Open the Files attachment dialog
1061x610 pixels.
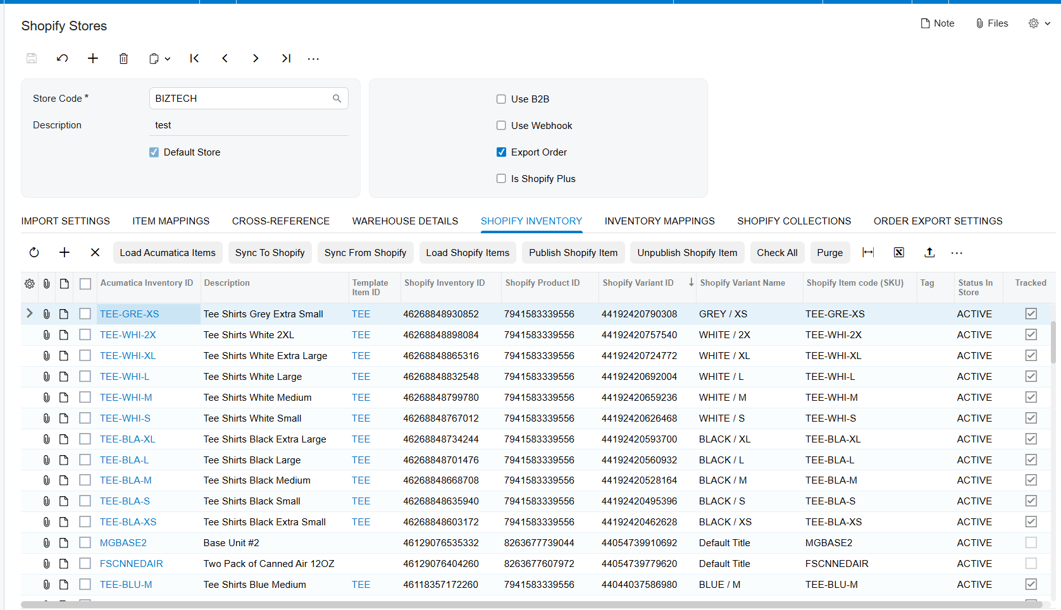(x=992, y=23)
